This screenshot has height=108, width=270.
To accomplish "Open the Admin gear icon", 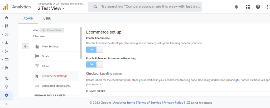I will (7, 95).
